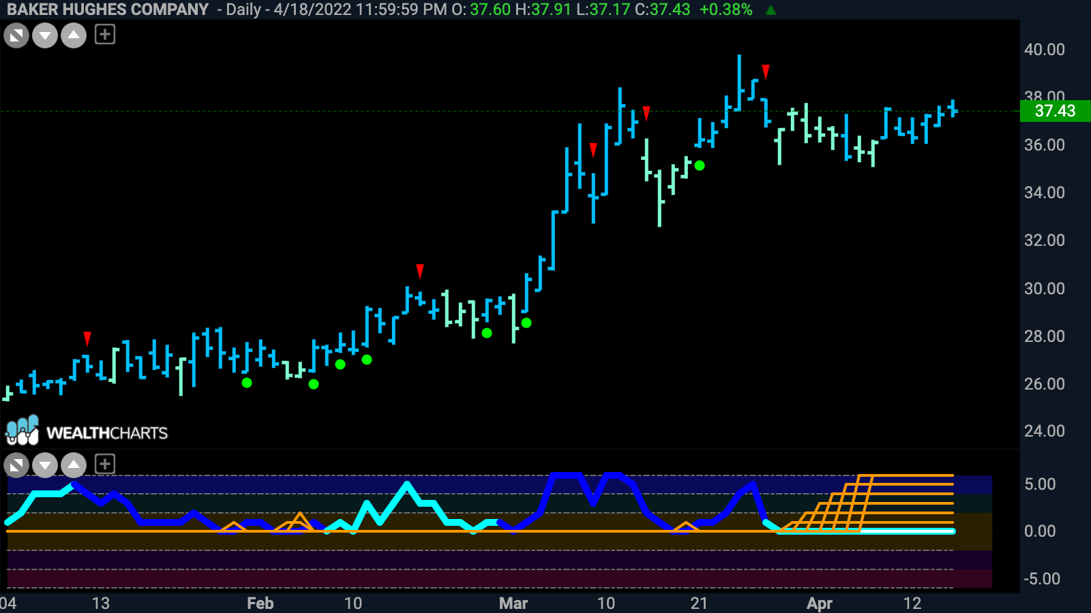Click the red marker at the late-March peak
Viewport: 1091px width, 613px height.
766,72
